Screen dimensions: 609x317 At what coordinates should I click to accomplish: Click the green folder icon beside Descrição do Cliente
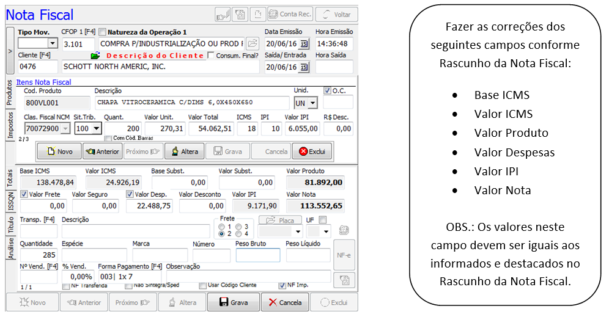(x=94, y=56)
